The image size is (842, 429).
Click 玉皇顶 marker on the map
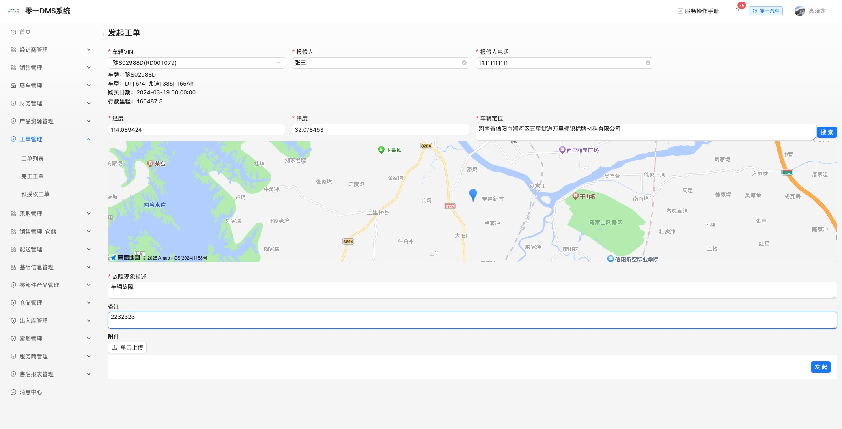pyautogui.click(x=381, y=150)
